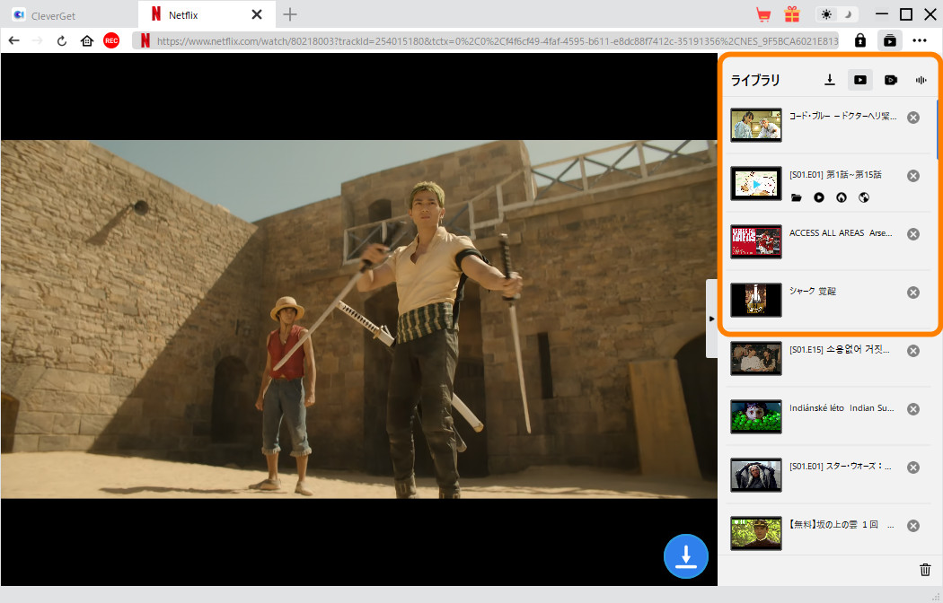Remove the ACCESS ALL AREAS item

913,234
